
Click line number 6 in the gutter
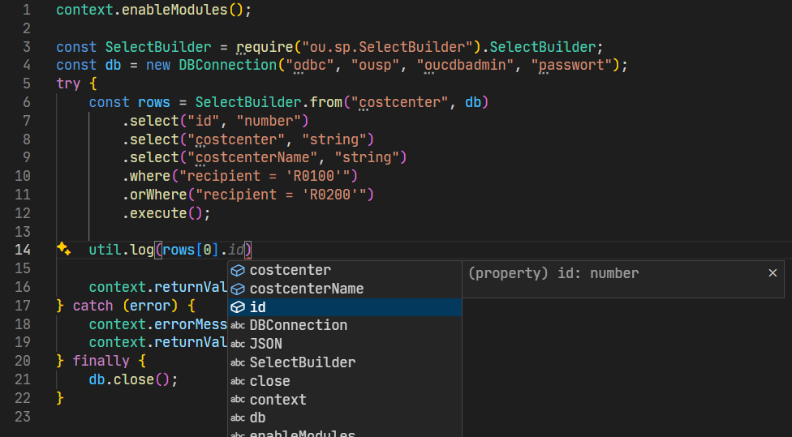click(x=26, y=102)
